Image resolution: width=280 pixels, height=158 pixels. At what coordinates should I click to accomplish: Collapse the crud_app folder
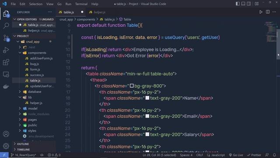pyautogui.click(x=18, y=42)
